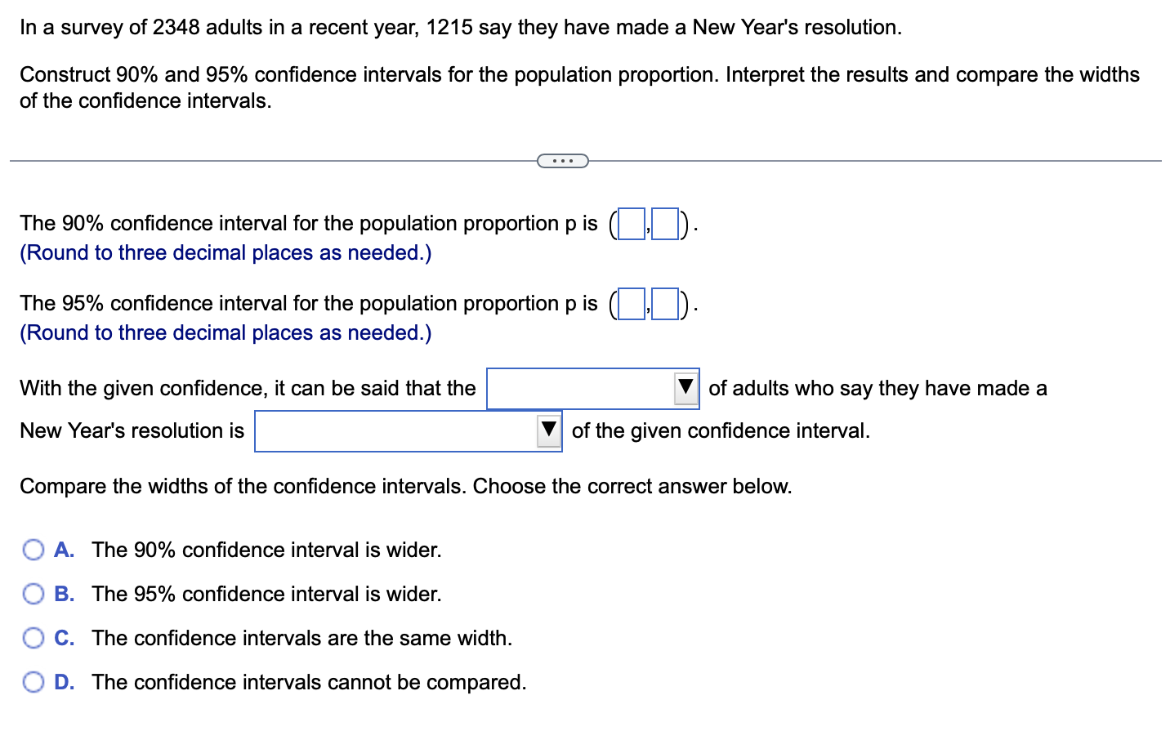
Task: Select radio option C, intervals are same width
Action: pyautogui.click(x=33, y=638)
